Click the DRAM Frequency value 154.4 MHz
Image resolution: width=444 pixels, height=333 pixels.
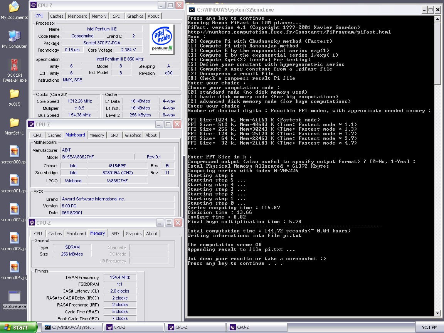pos(120,277)
